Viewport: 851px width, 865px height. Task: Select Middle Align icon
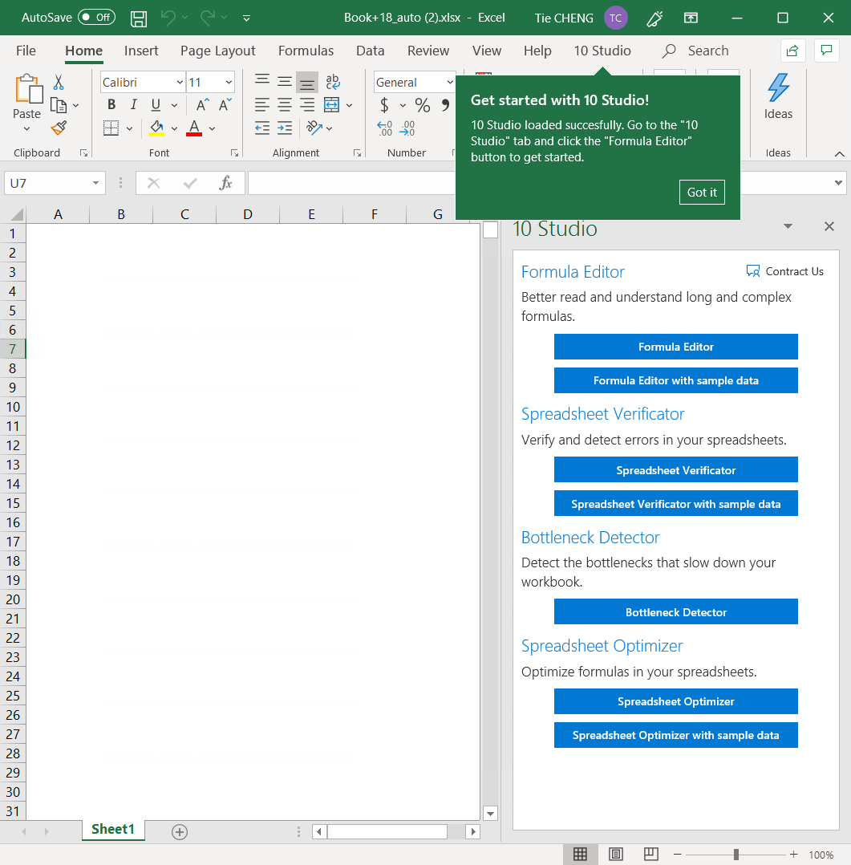click(x=285, y=82)
